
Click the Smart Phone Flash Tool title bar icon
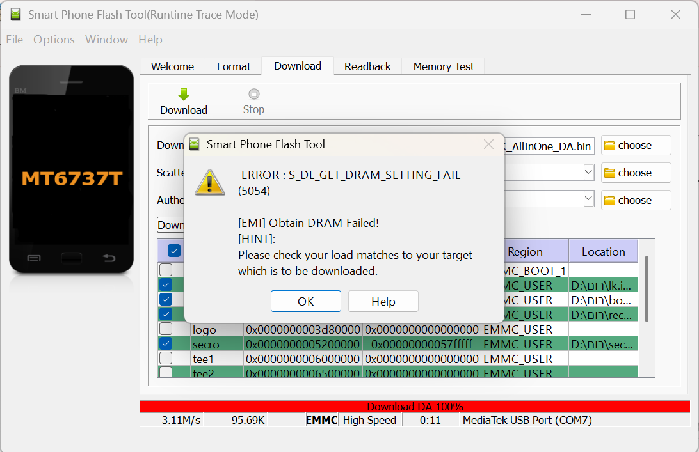(x=14, y=14)
